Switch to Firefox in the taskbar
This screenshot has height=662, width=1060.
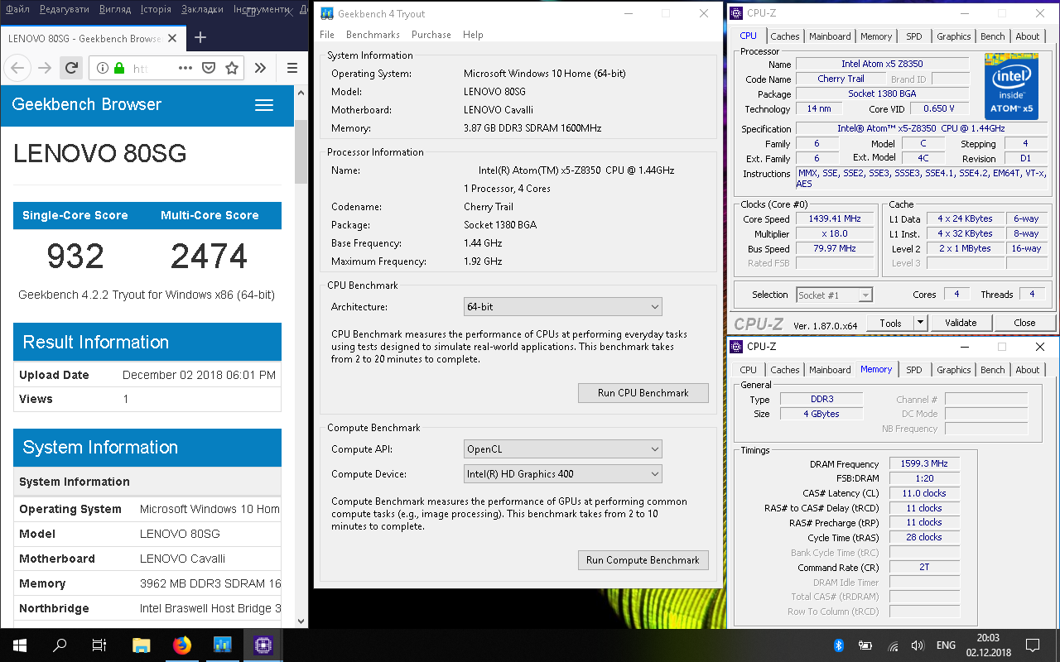click(181, 645)
